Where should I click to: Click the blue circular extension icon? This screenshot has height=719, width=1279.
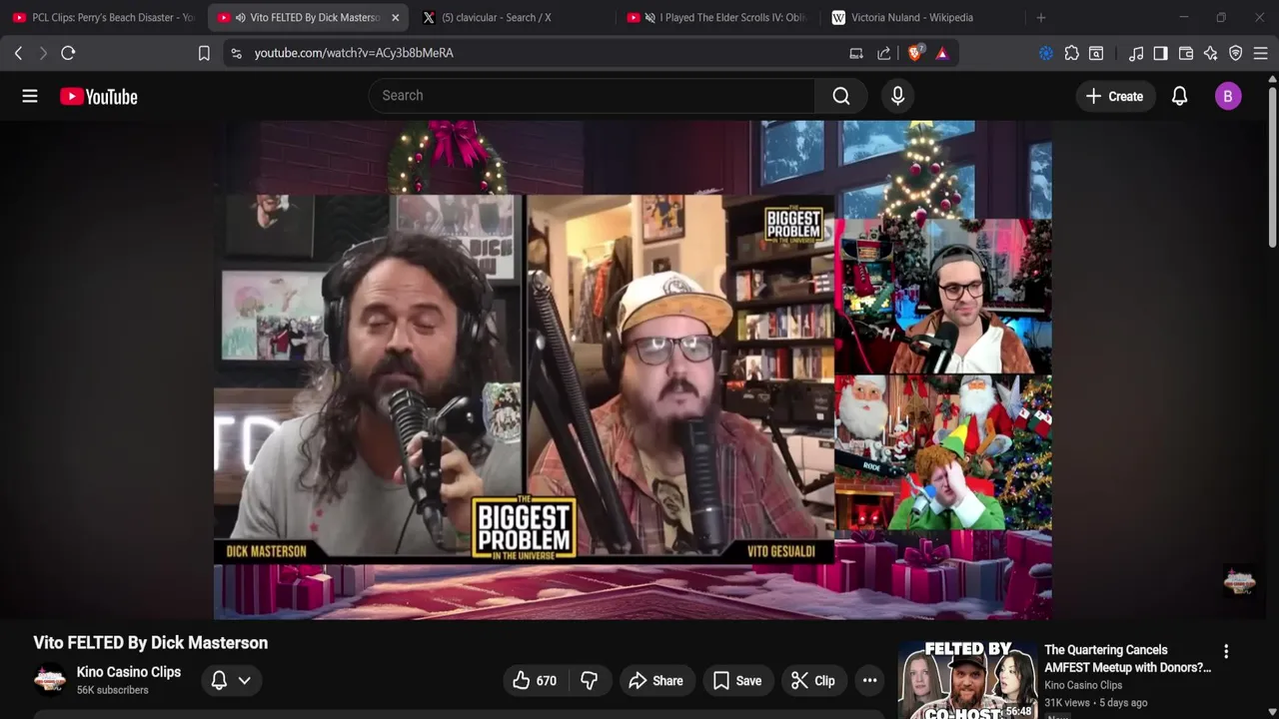point(1046,53)
